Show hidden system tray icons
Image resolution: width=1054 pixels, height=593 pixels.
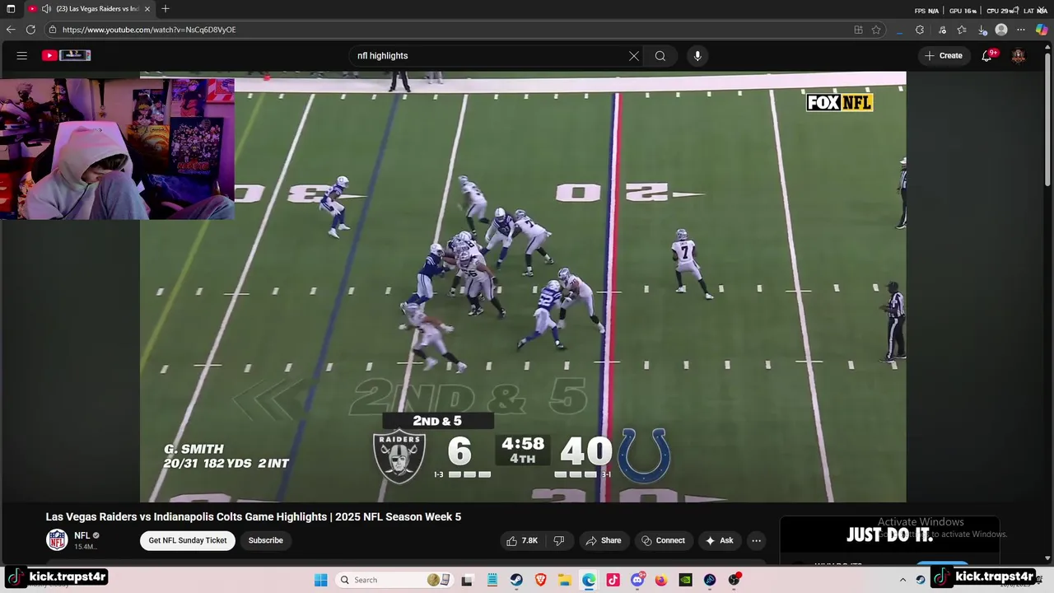[902, 580]
